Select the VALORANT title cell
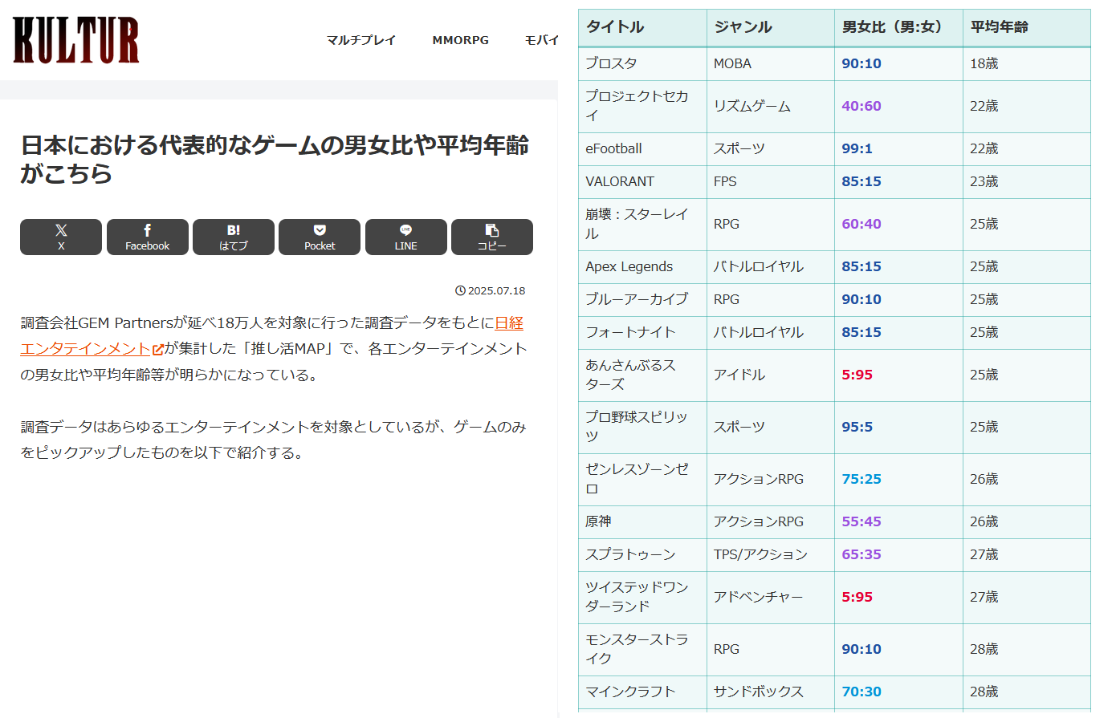Screen dimensions: 1112x718 pyautogui.click(x=642, y=181)
